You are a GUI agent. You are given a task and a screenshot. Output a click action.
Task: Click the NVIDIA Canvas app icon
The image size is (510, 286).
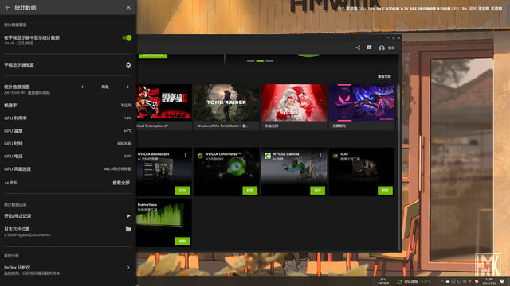[268, 156]
